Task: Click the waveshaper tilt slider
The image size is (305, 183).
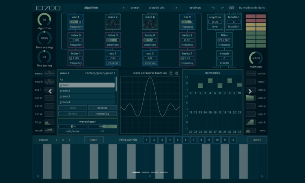Action: (x=102, y=126)
